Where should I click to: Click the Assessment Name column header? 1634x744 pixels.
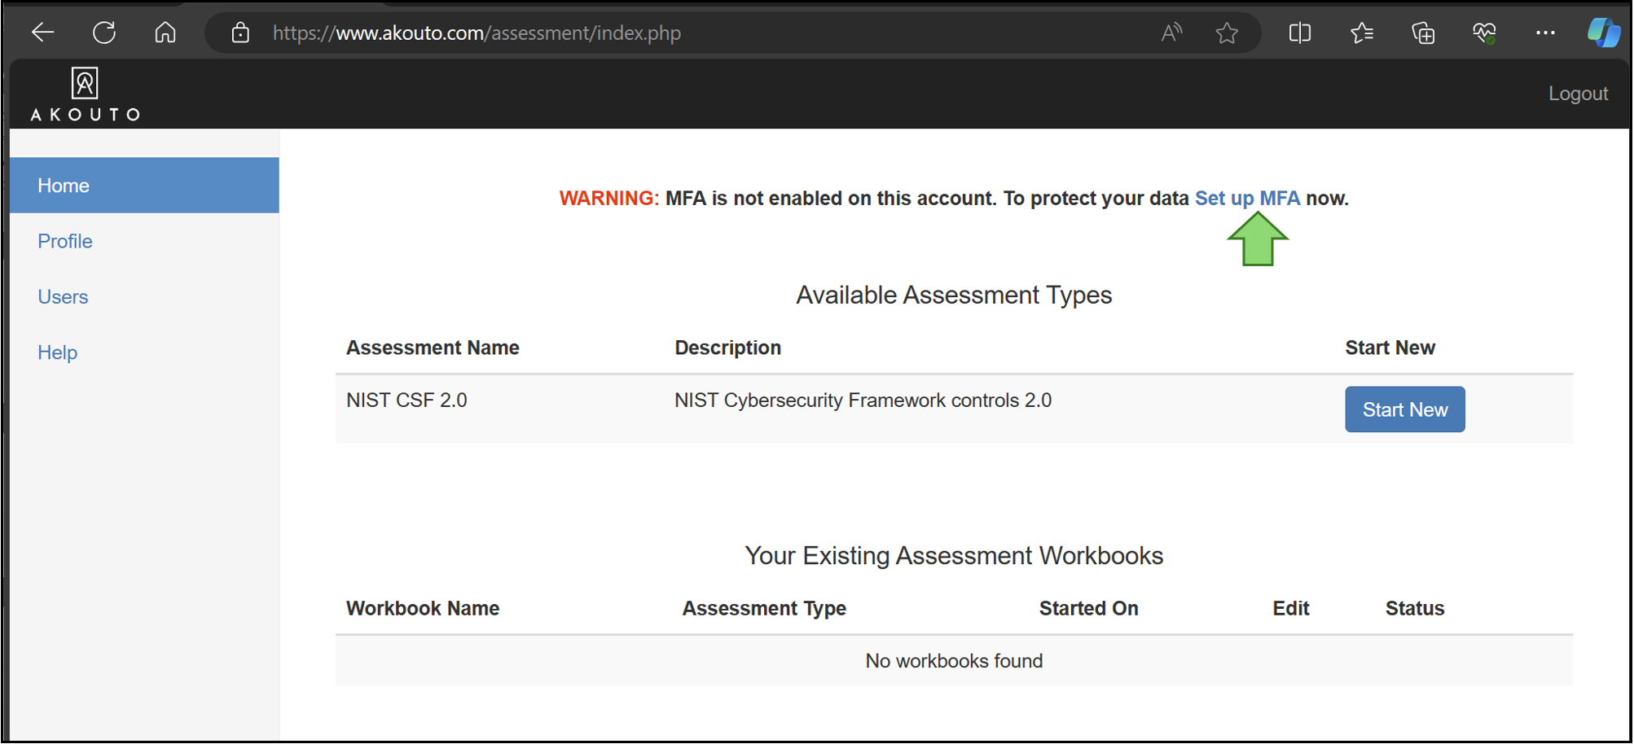433,348
